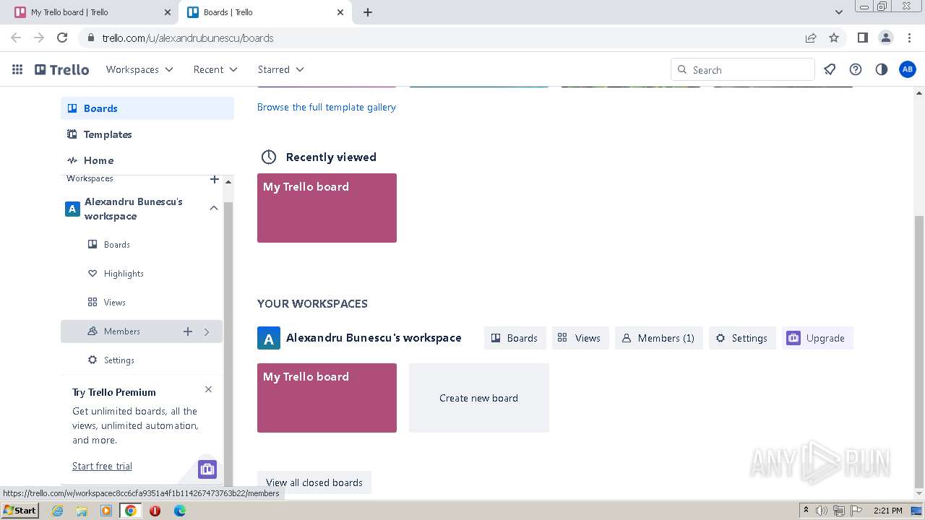The width and height of the screenshot is (925, 520).
Task: Click the Premium briefcase icon
Action: [207, 469]
